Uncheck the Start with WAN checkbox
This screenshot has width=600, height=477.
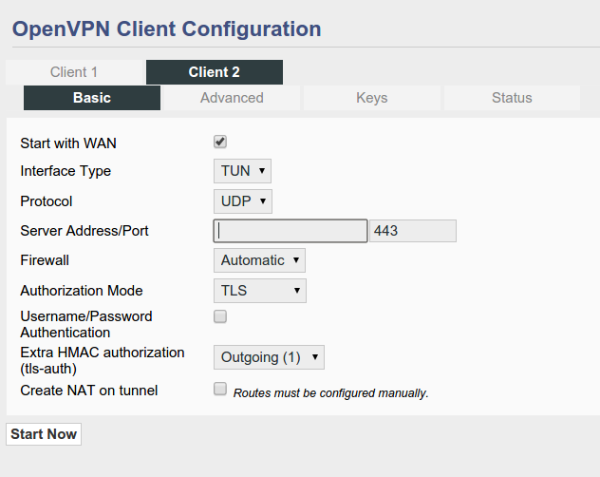pos(220,143)
